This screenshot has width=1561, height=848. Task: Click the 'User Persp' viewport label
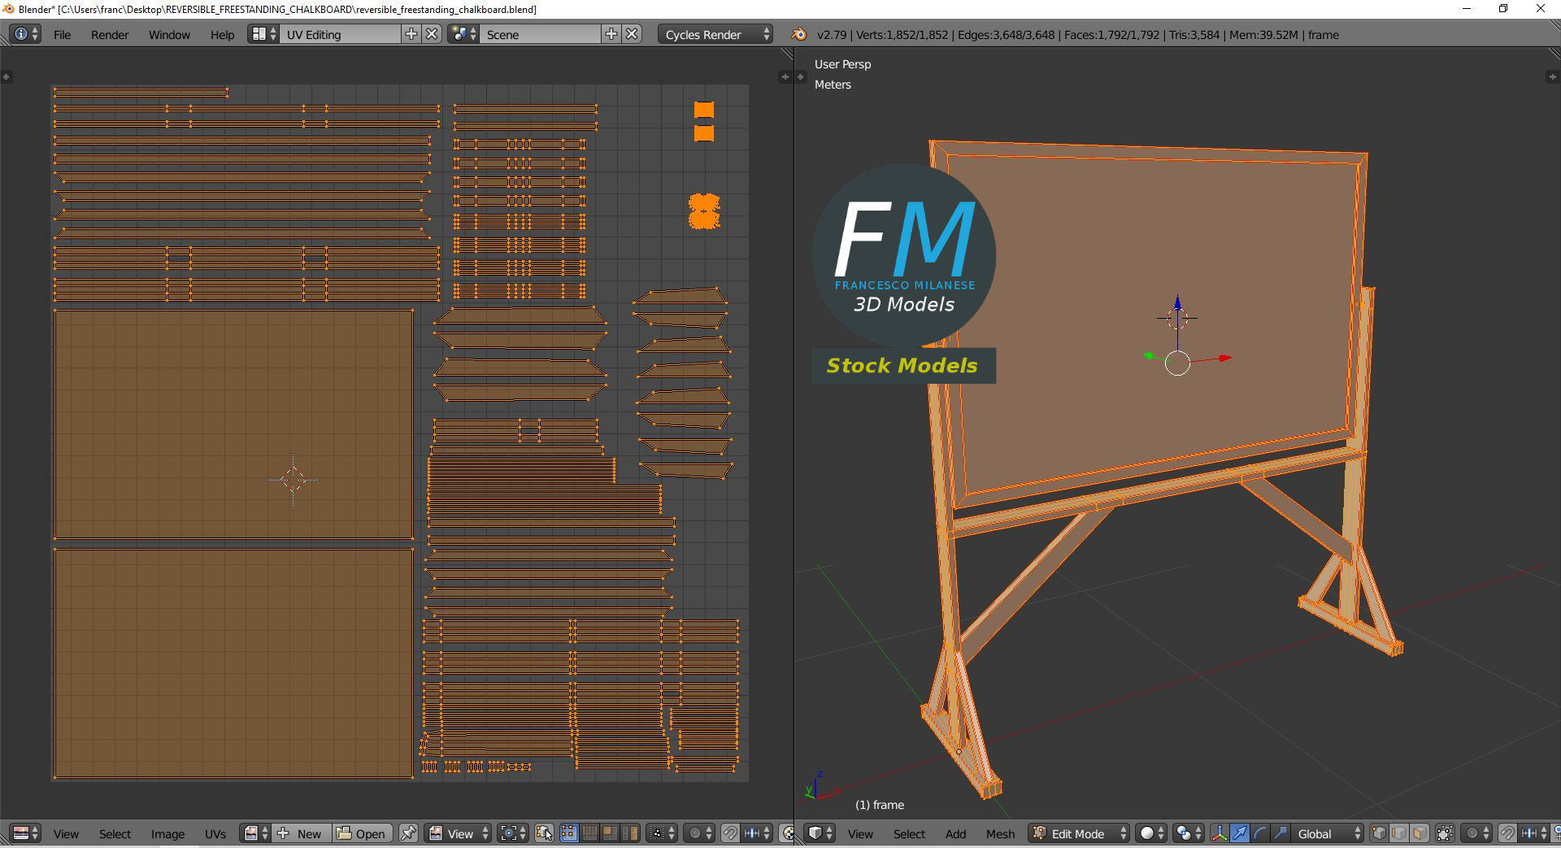[842, 64]
